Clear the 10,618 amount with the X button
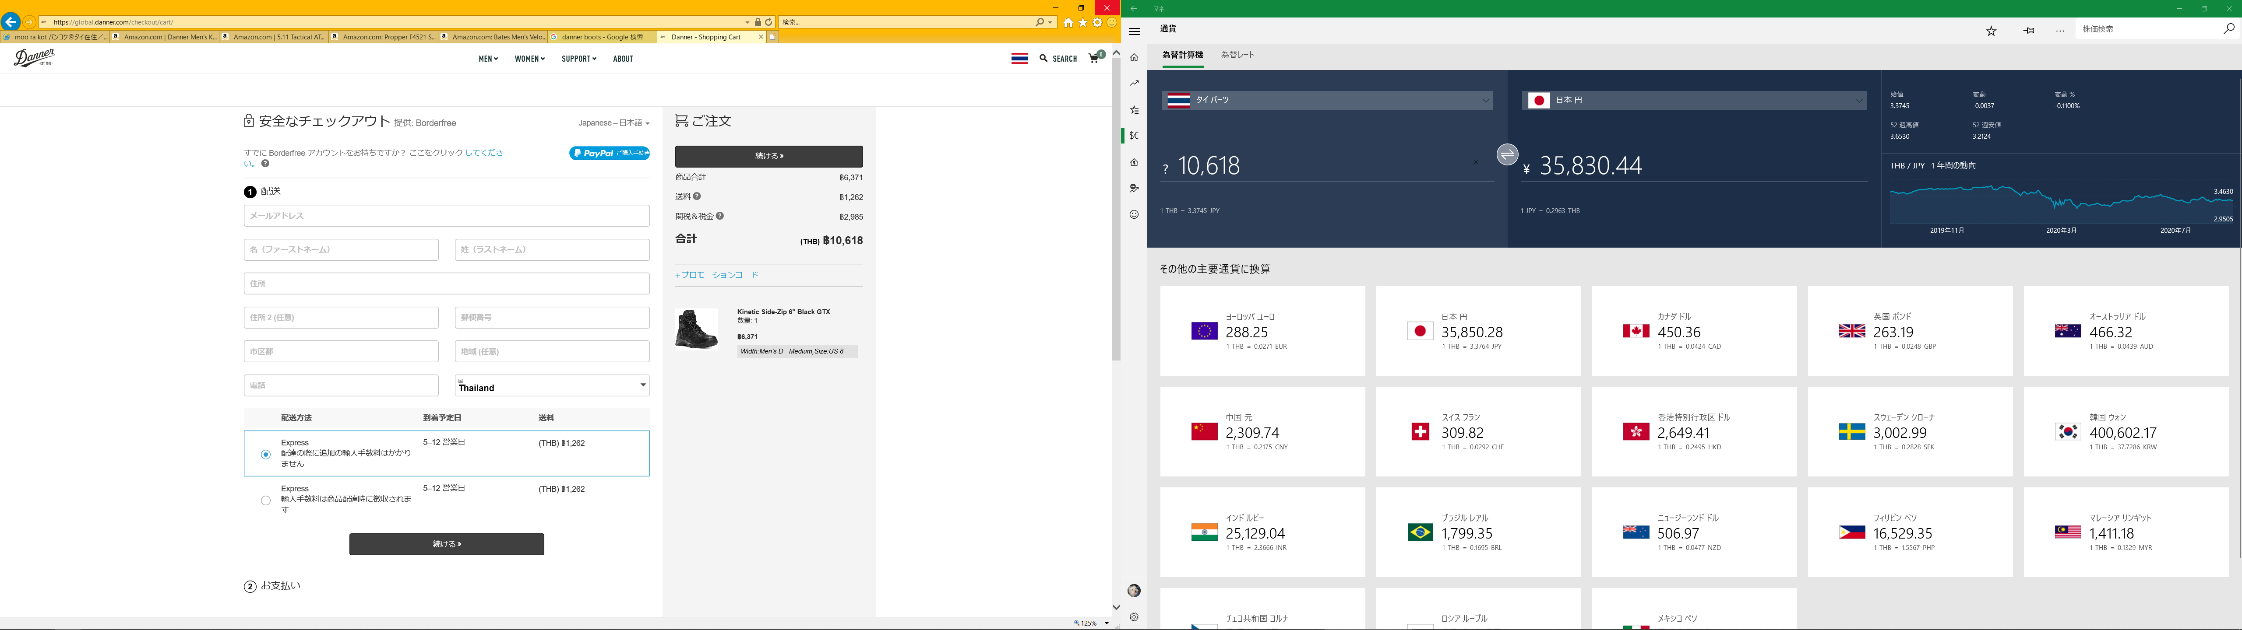This screenshot has height=630, width=2242. coord(1475,163)
